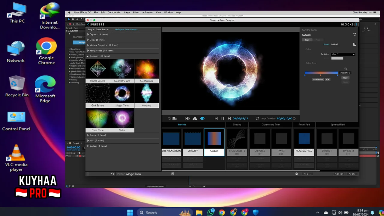Image resolution: width=384 pixels, height=216 pixels.
Task: Select the After Effects Hand tool
Action: pos(73,19)
